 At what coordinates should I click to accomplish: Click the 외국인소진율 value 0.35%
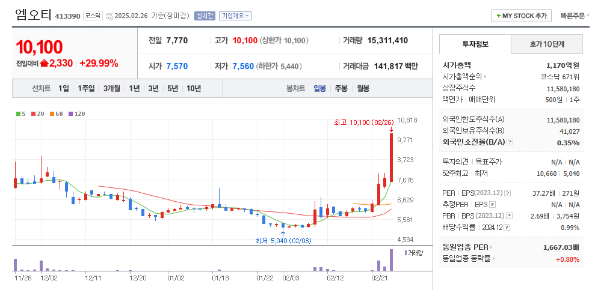(x=568, y=143)
